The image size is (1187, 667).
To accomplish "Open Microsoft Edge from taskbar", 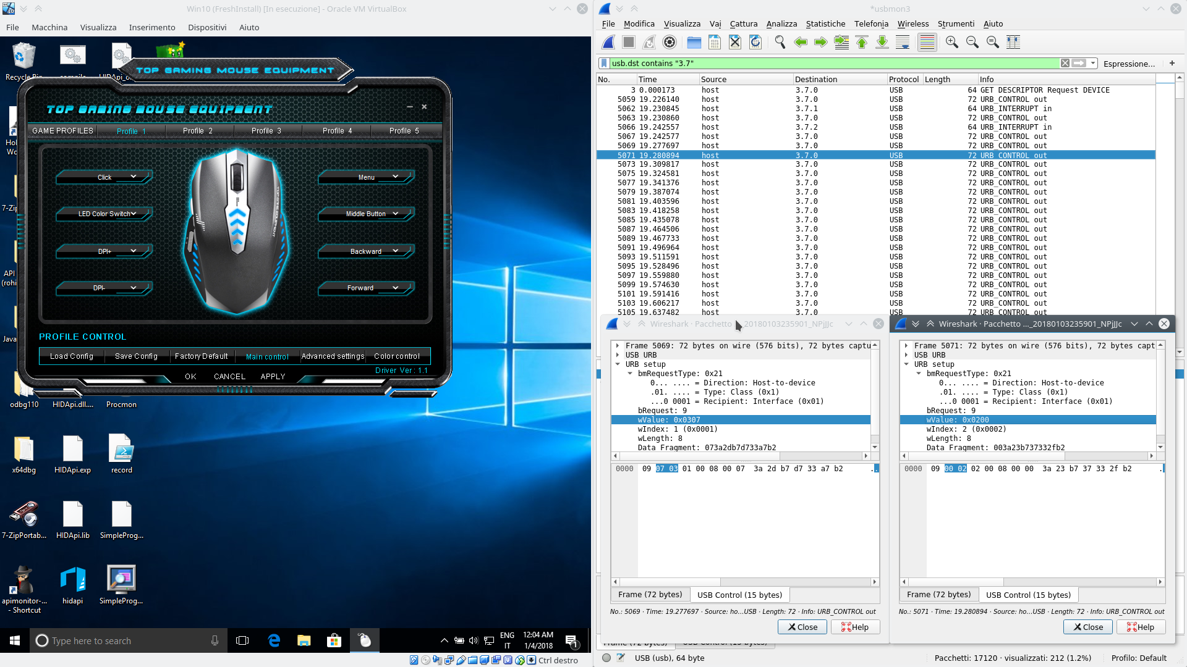I will pyautogui.click(x=274, y=640).
